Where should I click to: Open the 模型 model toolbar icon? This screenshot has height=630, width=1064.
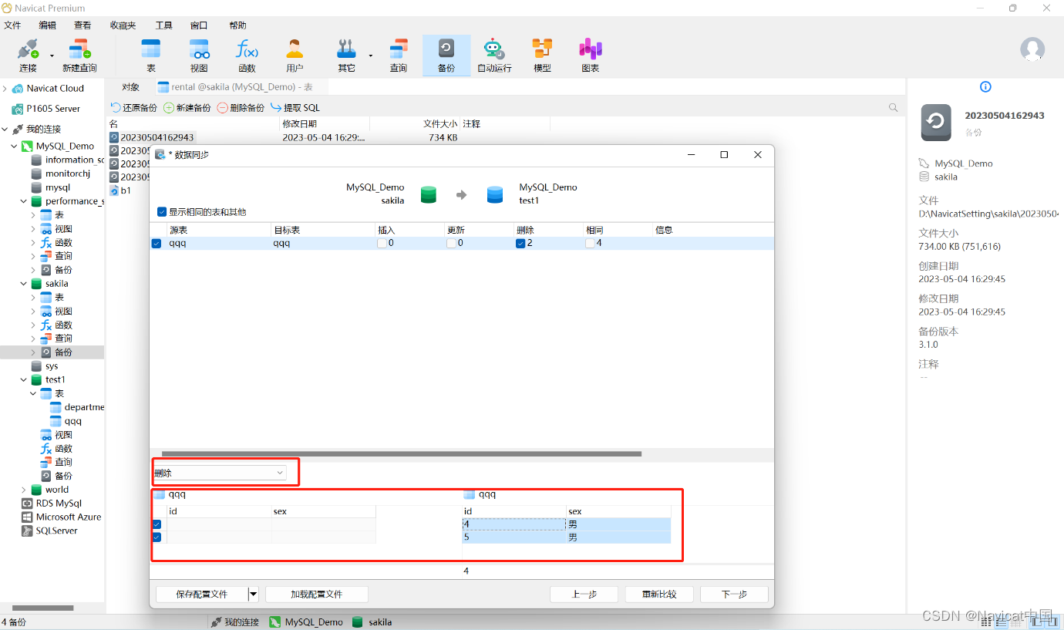click(542, 56)
